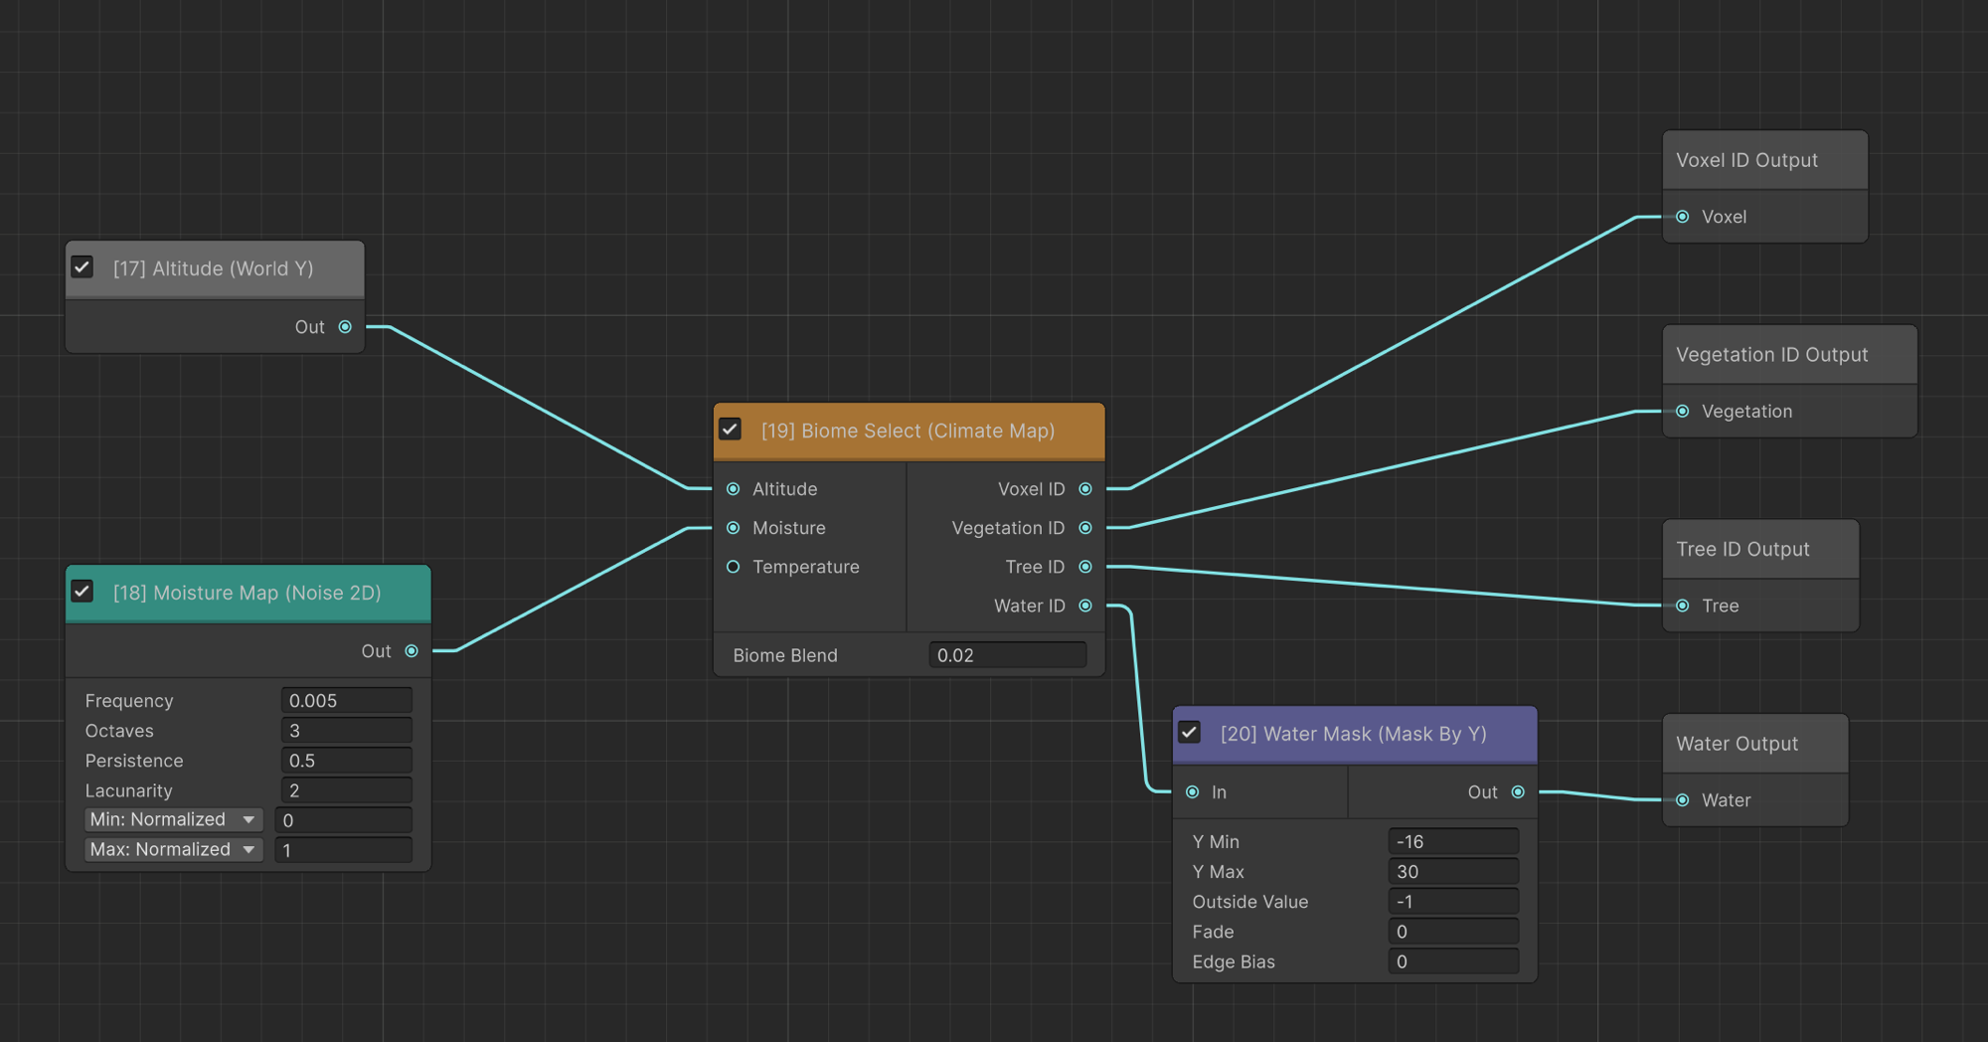Open the Max: Normalized dropdown
This screenshot has height=1042, width=1988.
click(x=173, y=849)
